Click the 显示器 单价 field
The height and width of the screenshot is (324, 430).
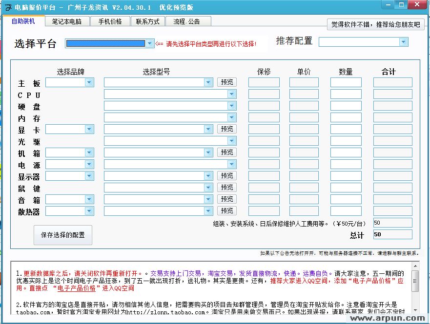click(304, 176)
